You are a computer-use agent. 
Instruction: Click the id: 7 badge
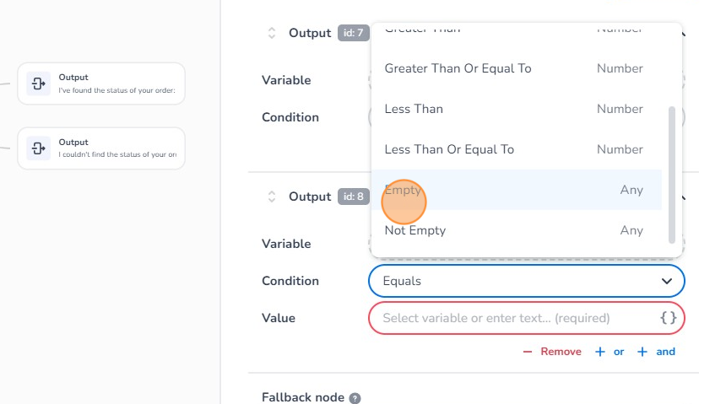[x=353, y=33]
